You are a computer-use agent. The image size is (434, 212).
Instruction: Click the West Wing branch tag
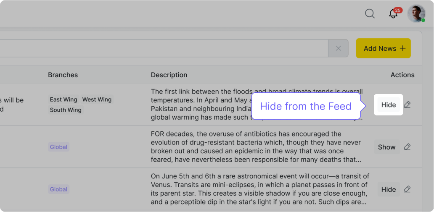click(x=97, y=99)
